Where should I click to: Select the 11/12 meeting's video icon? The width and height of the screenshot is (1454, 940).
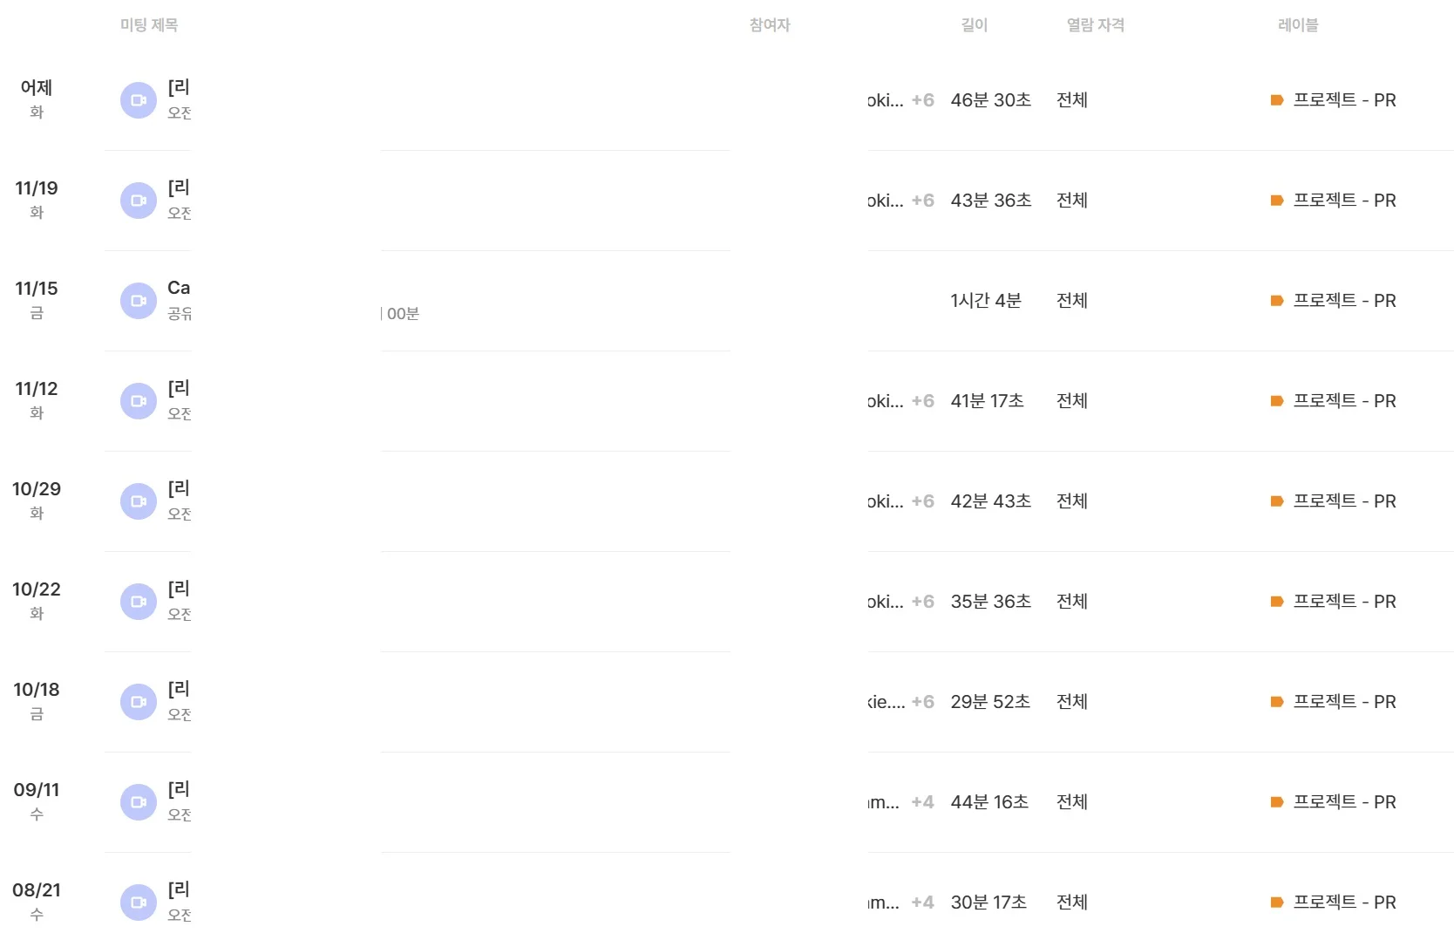click(138, 401)
